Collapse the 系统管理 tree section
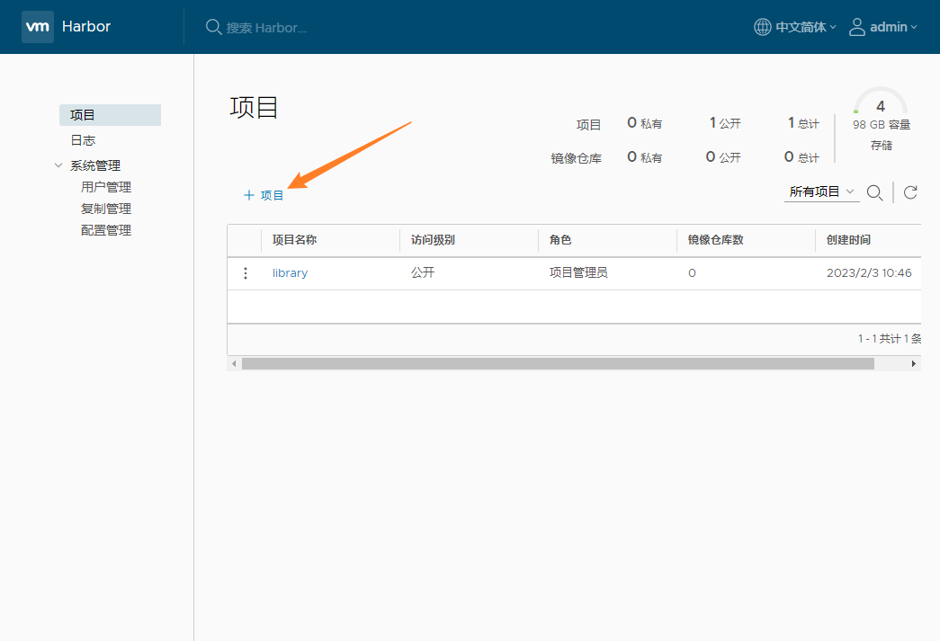The image size is (940, 641). point(58,165)
